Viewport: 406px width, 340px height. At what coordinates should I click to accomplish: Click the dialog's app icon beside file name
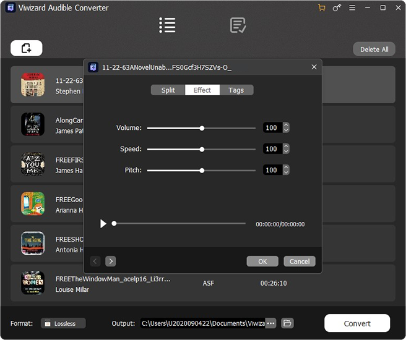(x=93, y=67)
